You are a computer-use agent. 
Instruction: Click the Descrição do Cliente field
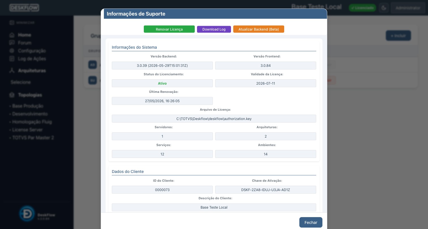[214, 207]
